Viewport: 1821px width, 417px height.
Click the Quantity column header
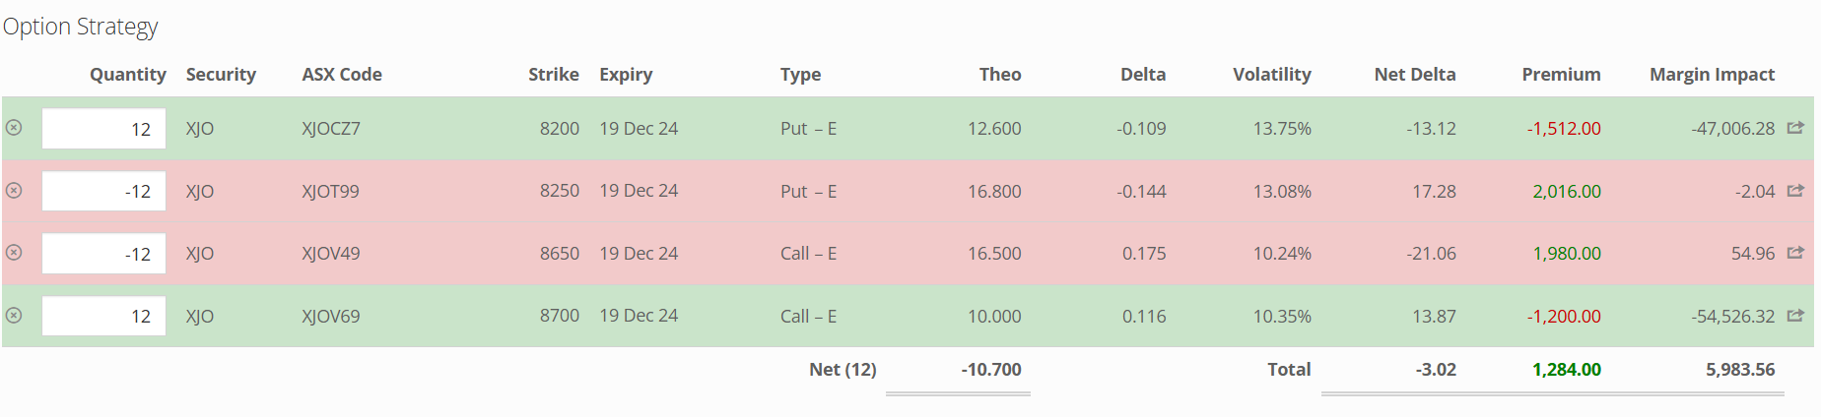pyautogui.click(x=128, y=75)
